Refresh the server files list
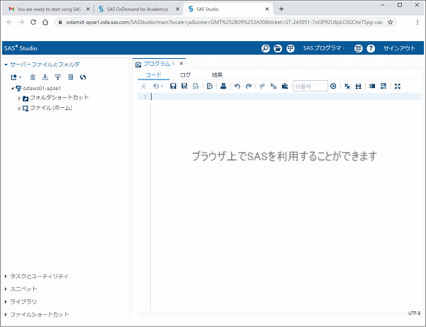 pyautogui.click(x=83, y=77)
